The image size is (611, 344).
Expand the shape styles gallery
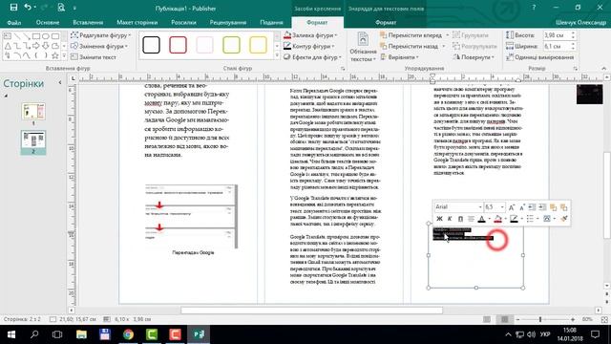click(277, 55)
